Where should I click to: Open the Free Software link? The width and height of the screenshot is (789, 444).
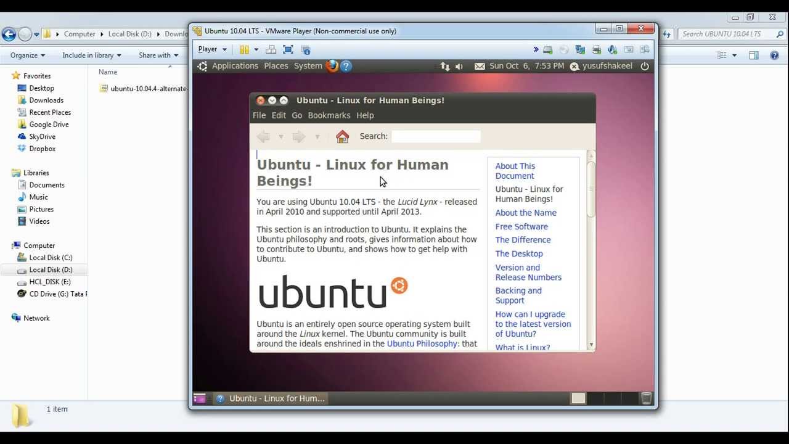(521, 226)
